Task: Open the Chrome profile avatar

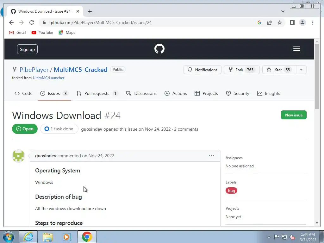Action: point(302,22)
